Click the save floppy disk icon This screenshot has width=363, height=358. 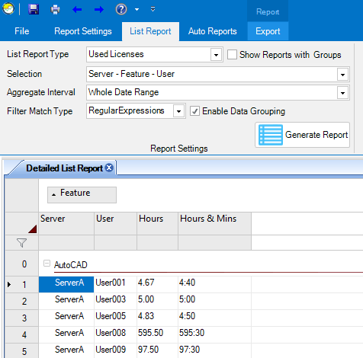pyautogui.click(x=34, y=10)
